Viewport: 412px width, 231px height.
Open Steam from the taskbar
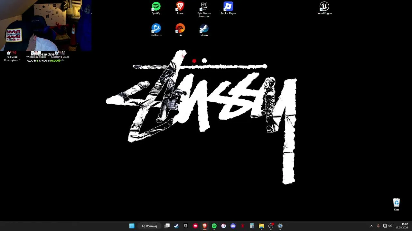[176, 226]
